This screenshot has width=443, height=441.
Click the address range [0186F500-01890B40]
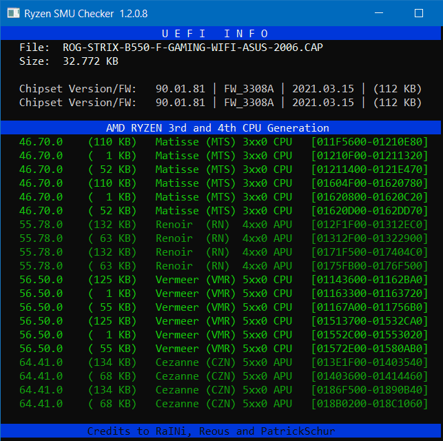369,390
